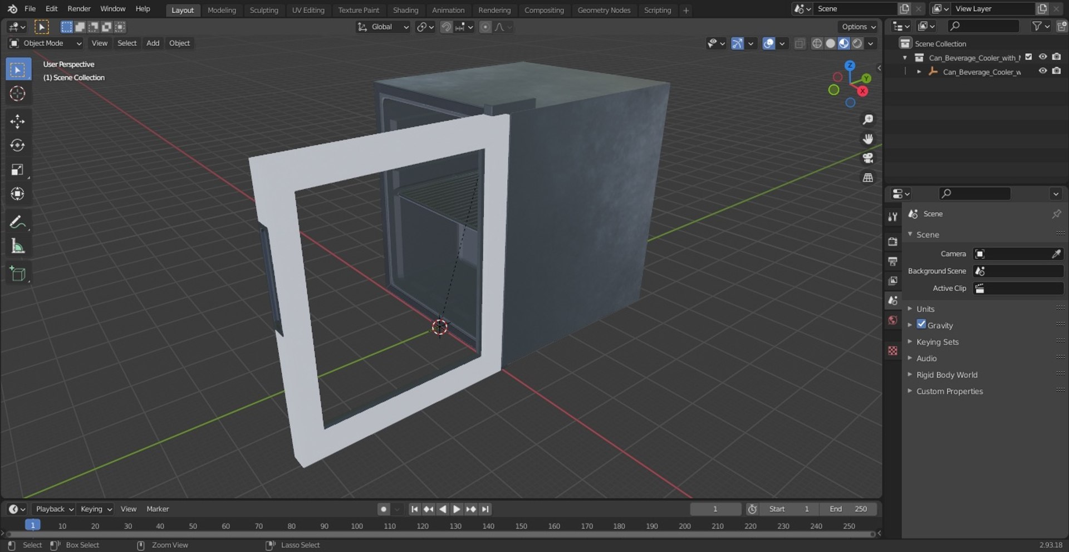Switch to material preview shading

pos(844,43)
